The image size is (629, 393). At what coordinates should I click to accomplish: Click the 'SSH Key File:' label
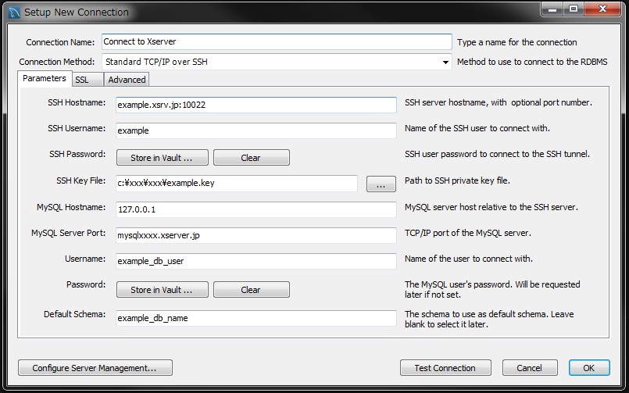pyautogui.click(x=81, y=180)
